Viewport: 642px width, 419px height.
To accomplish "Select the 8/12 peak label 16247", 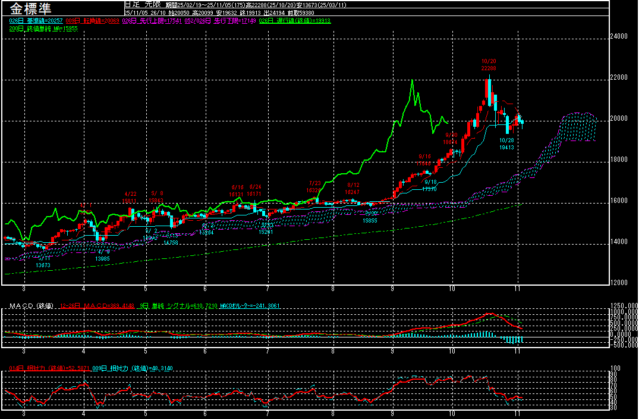I will (x=353, y=192).
